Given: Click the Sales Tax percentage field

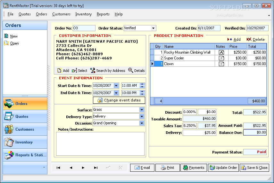Looking at the screenshot, I should coord(190,126).
